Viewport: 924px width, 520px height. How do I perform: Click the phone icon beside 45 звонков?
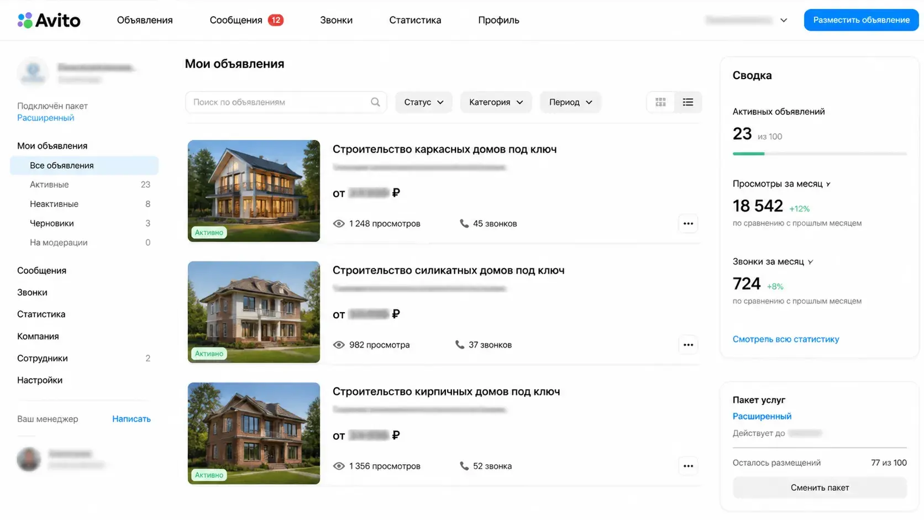click(x=464, y=223)
